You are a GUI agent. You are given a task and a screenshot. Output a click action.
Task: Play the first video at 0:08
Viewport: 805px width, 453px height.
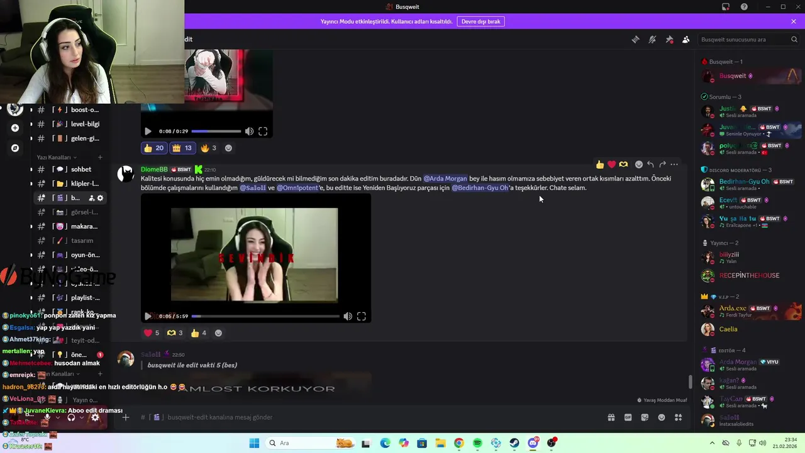click(x=148, y=131)
